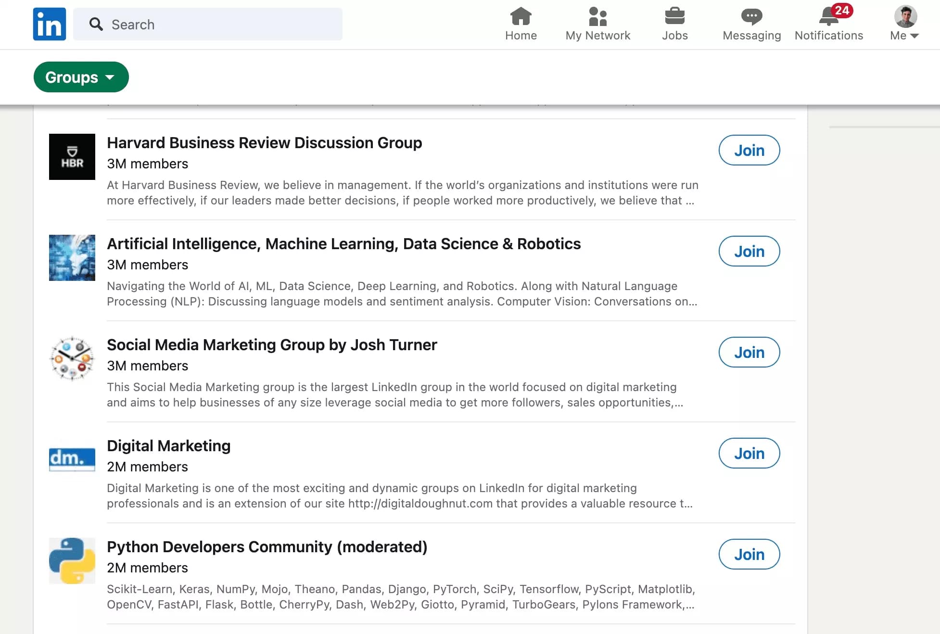The width and height of the screenshot is (940, 634).
Task: Join the Artificial Intelligence, Machine Learning group
Action: [749, 251]
